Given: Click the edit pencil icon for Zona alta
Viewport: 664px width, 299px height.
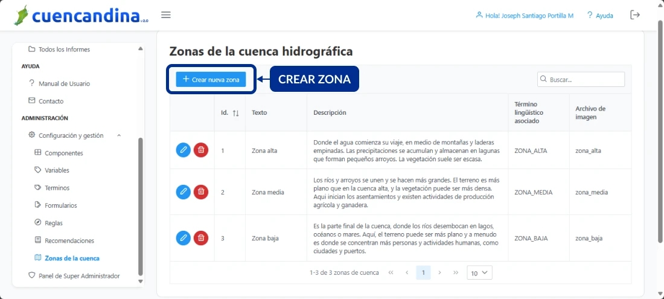Looking at the screenshot, I should 183,150.
